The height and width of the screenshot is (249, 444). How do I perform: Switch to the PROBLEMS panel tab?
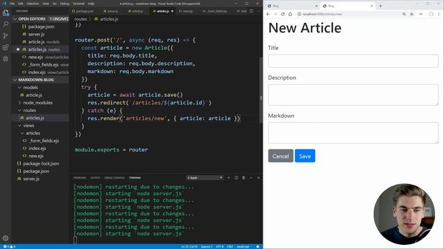click(80, 178)
